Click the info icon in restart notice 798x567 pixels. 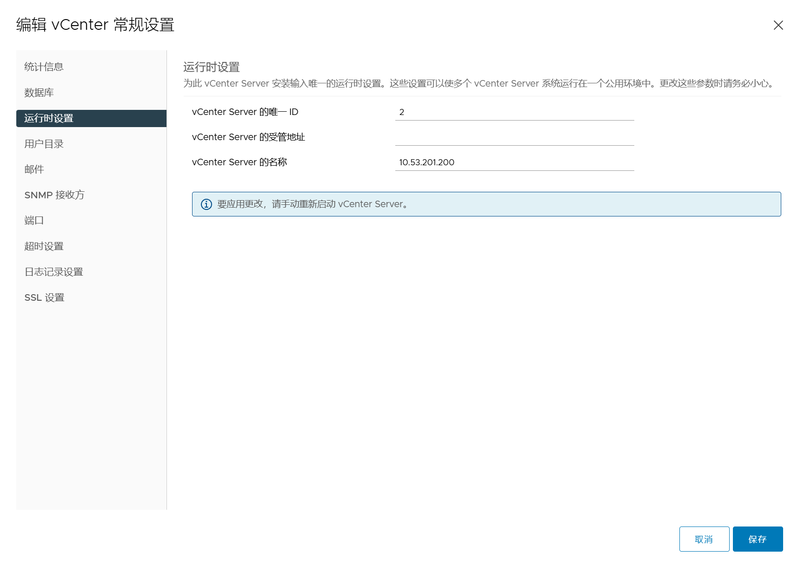(206, 204)
